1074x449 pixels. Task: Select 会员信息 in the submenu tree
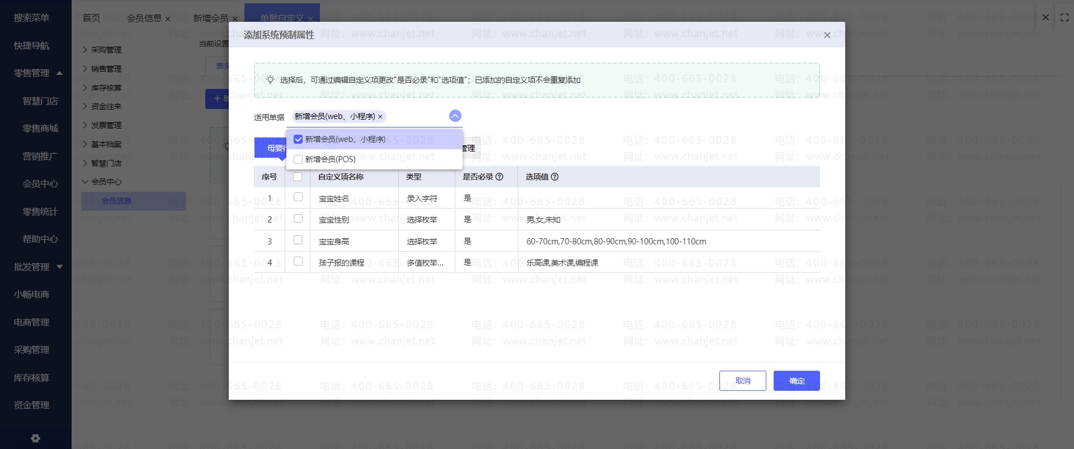pyautogui.click(x=134, y=201)
